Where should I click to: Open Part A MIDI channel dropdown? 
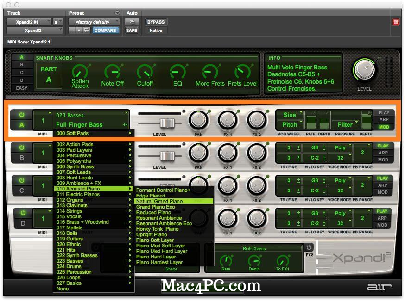point(43,120)
